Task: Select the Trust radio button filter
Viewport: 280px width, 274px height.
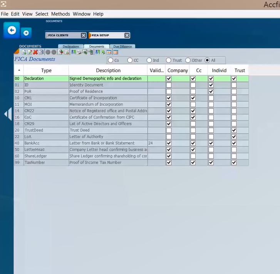Action: click(169, 60)
